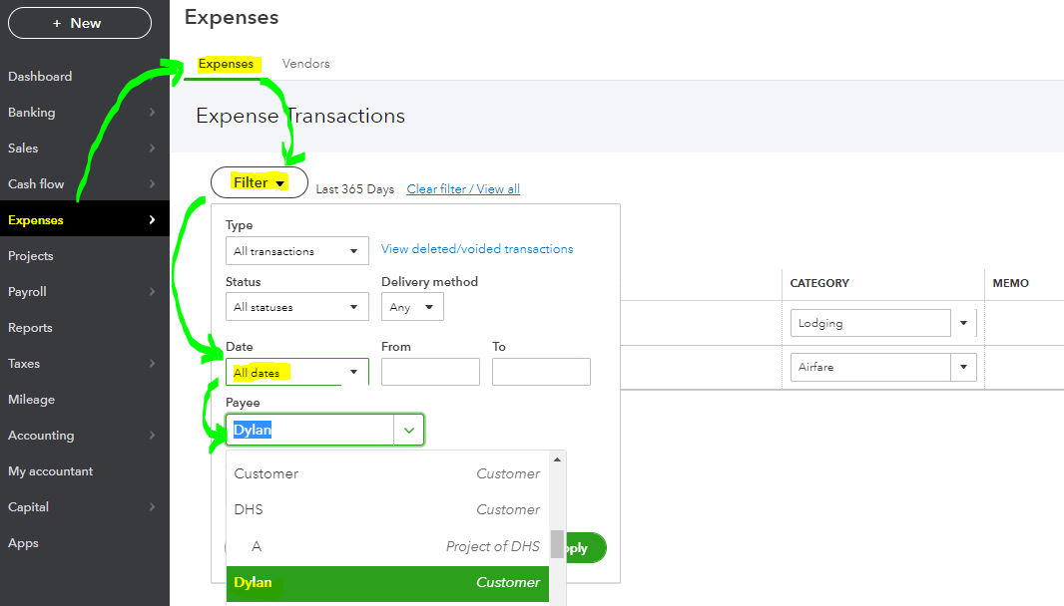Click the To date field
This screenshot has height=606, width=1064.
click(x=541, y=372)
